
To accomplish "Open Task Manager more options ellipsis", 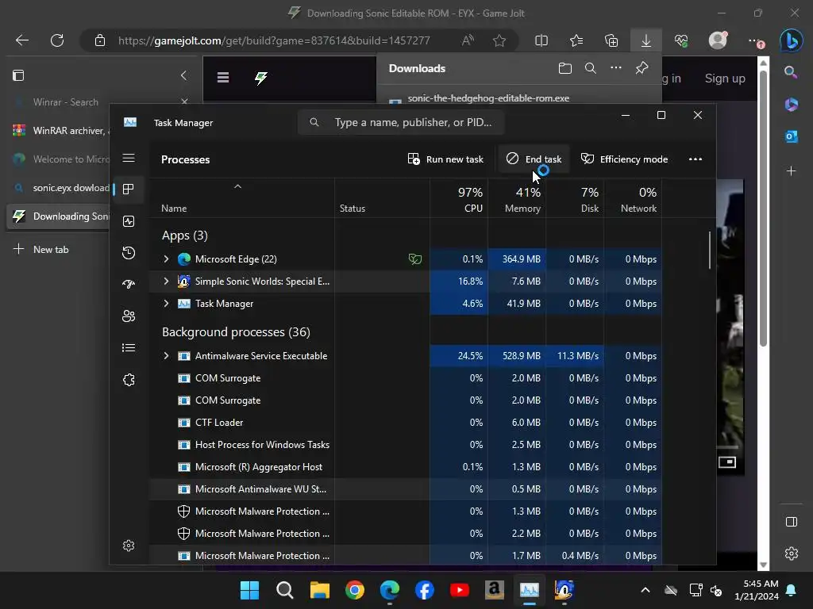I will pyautogui.click(x=695, y=159).
